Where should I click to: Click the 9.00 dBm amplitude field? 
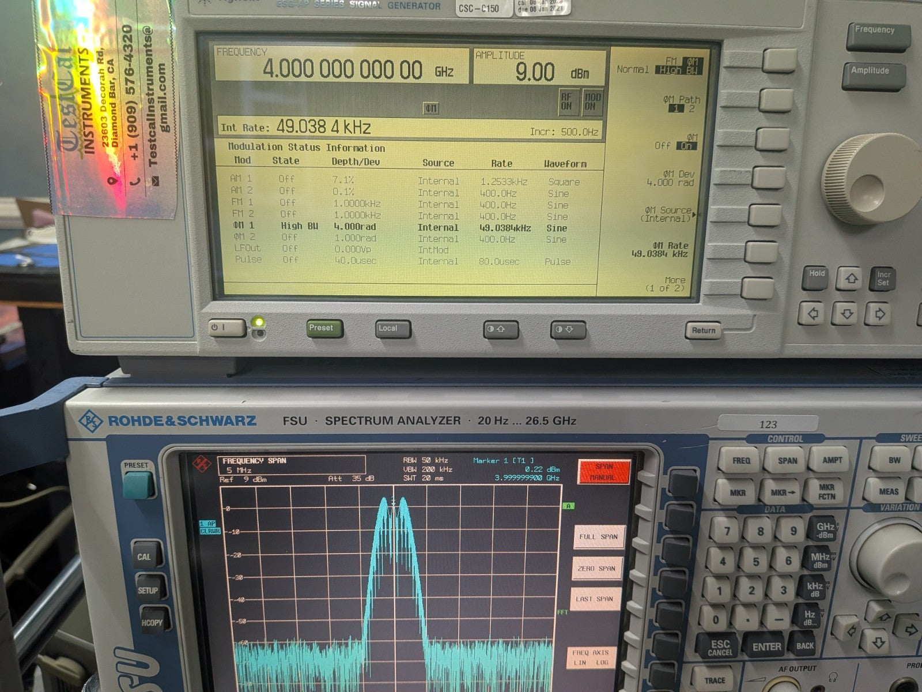click(x=541, y=66)
